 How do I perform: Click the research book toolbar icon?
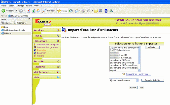coord(101,11)
